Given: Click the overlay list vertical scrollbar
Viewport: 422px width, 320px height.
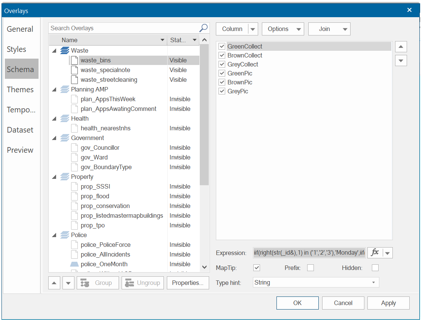Looking at the screenshot, I should coord(204,112).
